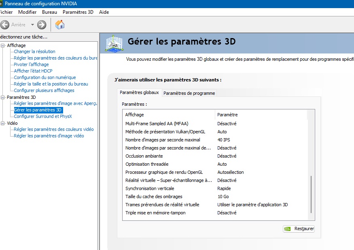The height and width of the screenshot is (250, 354).
Task: Click the Affichage column header
Action: point(169,115)
